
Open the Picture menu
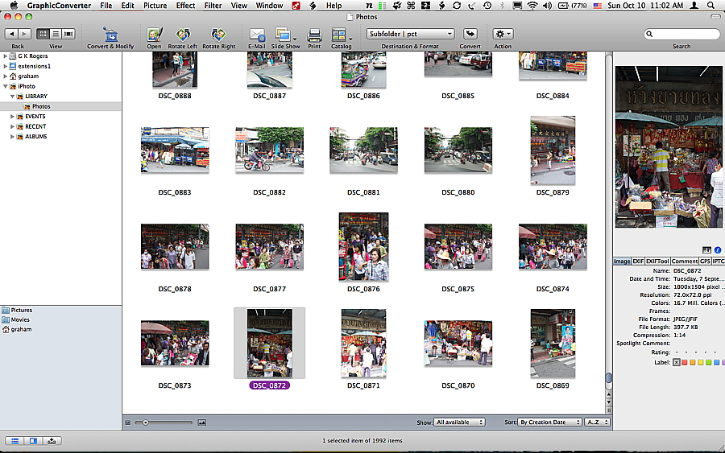tap(155, 6)
